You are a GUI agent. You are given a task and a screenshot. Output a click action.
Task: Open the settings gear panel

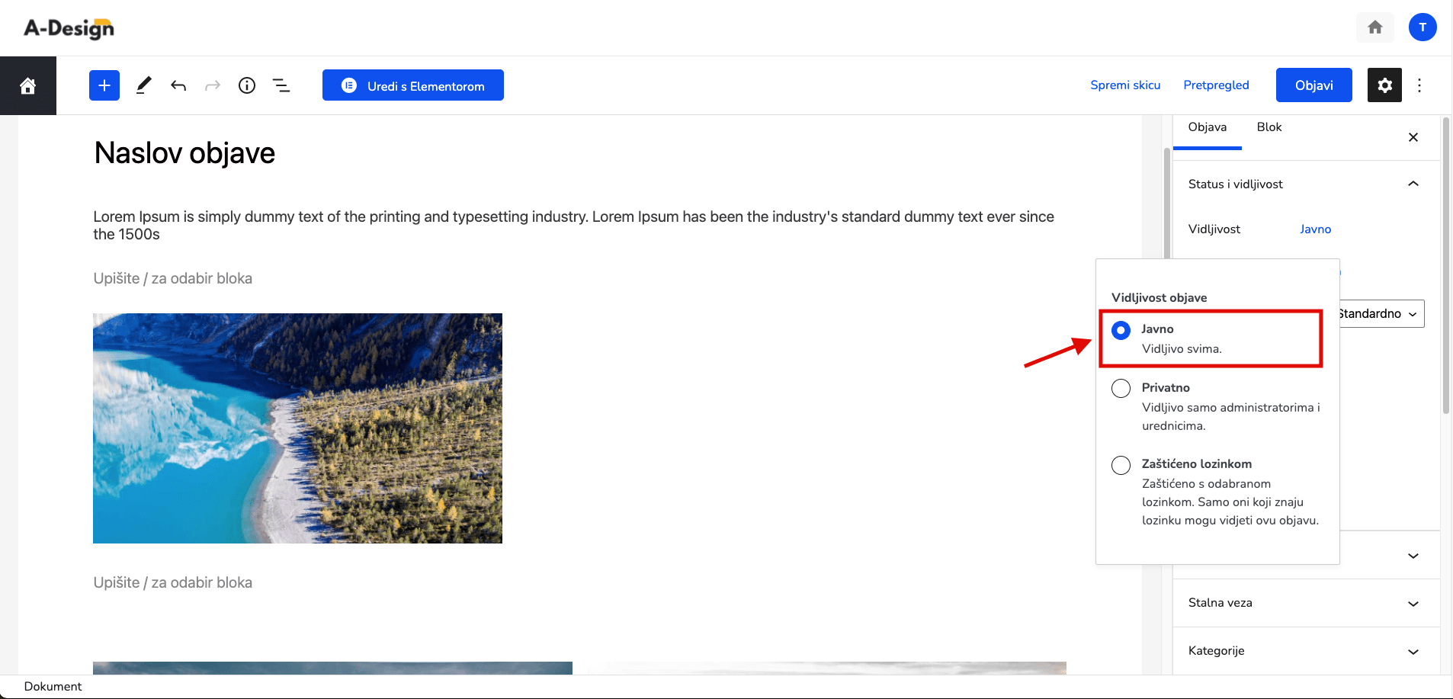1384,85
